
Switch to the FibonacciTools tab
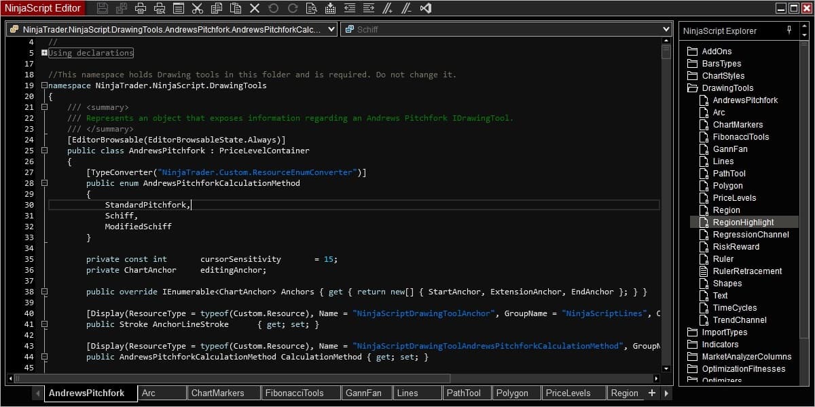coord(301,393)
